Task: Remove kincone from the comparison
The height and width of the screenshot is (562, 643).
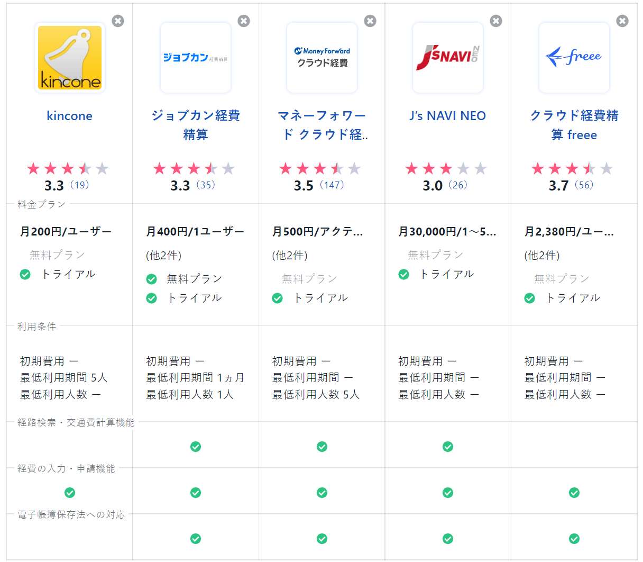Action: click(118, 21)
